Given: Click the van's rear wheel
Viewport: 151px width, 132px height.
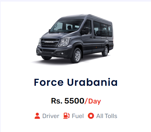Looking at the screenshot, I should (105, 51).
